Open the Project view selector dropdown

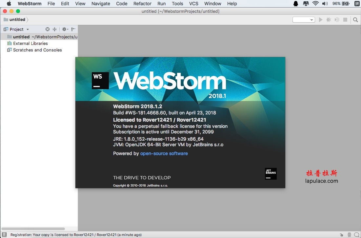click(x=16, y=29)
